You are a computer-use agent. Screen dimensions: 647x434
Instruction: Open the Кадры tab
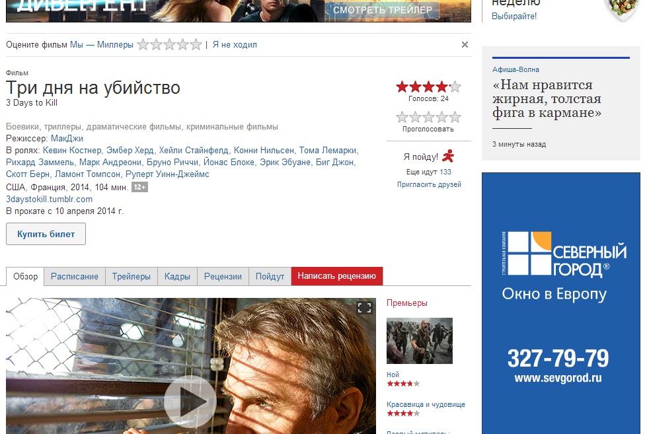click(x=177, y=276)
